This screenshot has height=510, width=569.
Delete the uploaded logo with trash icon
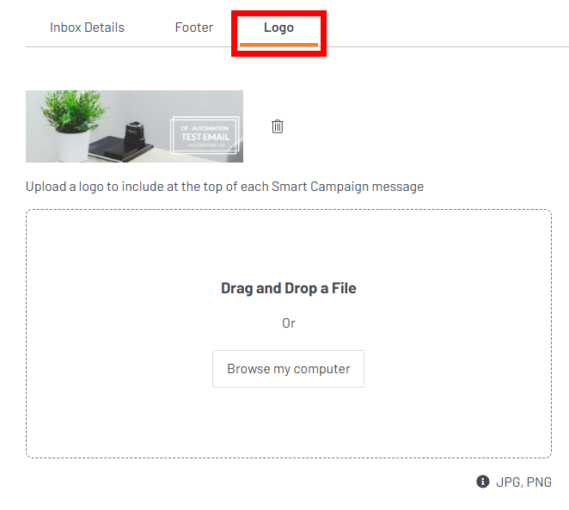click(278, 126)
